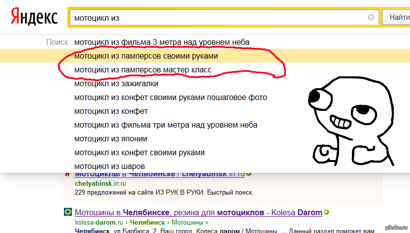Focus the search input with 'мотоцикл из'

(224, 17)
